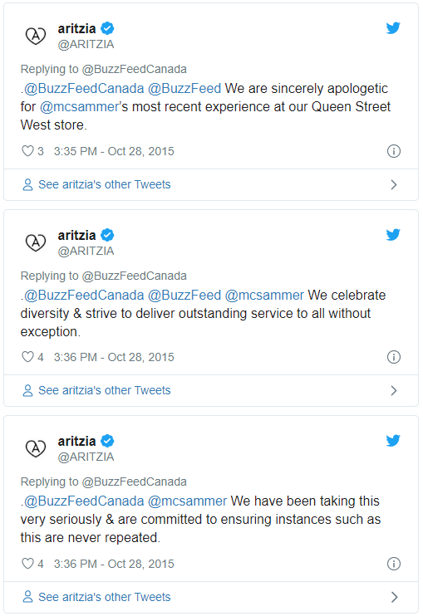This screenshot has height=616, width=423.
Task: Expand third tweet's See other Tweets chevron
Action: tap(394, 597)
